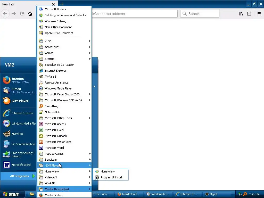
Task: Launch Internet Explorer from All Programs list
Action: pos(64,71)
